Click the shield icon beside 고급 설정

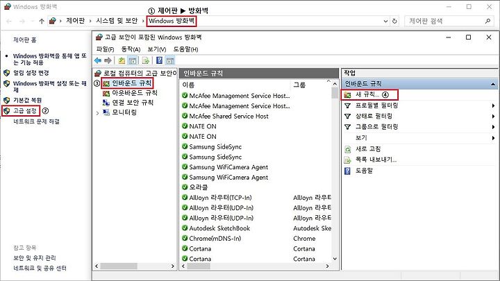point(7,111)
